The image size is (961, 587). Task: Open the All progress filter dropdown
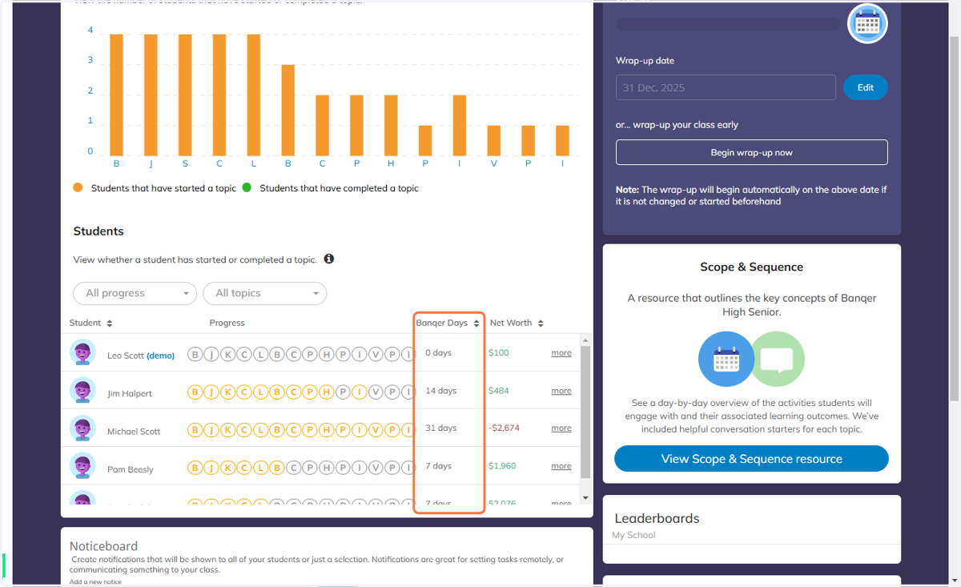click(x=135, y=293)
